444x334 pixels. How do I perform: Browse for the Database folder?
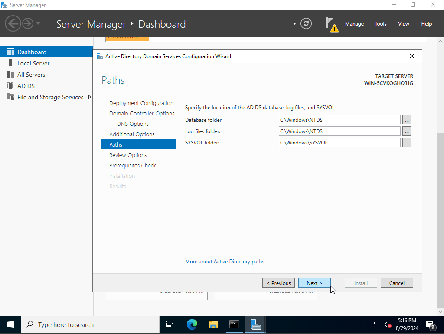[x=407, y=120]
